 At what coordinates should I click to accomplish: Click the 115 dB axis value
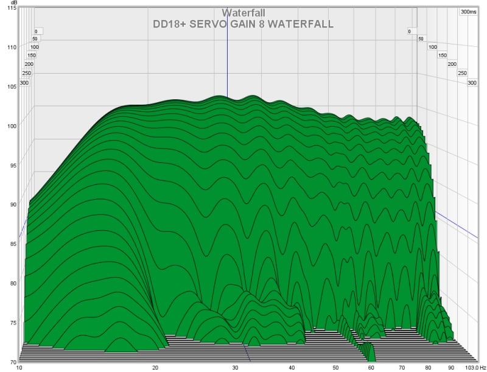click(10, 9)
